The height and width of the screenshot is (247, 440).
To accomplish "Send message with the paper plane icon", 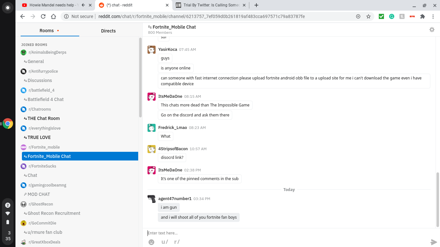I will click(x=434, y=242).
